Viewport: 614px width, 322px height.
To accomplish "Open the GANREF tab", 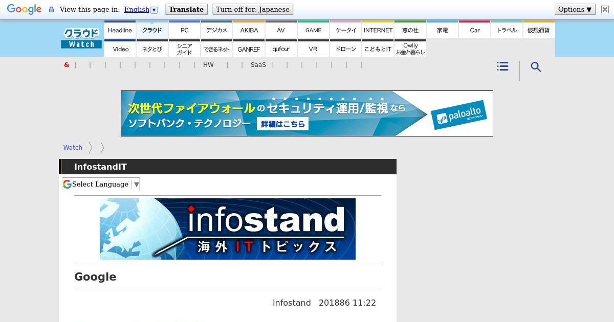I will [249, 49].
